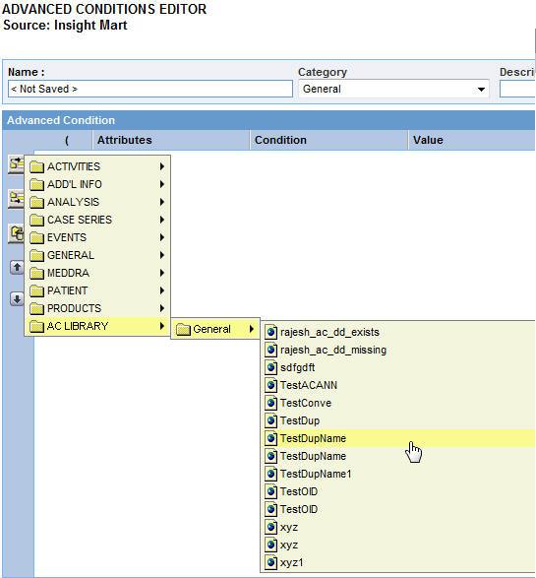536x578 pixels.
Task: Open the ADD'L INFO menu entry
Action: coord(97,184)
